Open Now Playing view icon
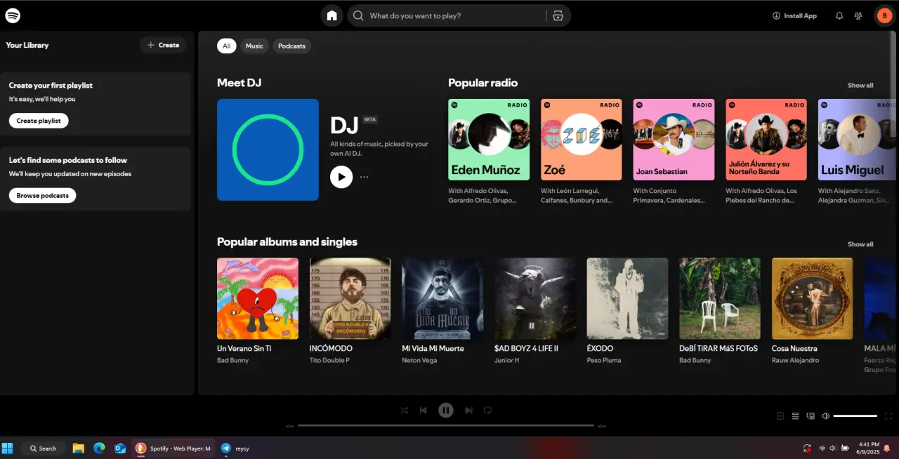Screen dimensions: 899x459 pos(780,416)
